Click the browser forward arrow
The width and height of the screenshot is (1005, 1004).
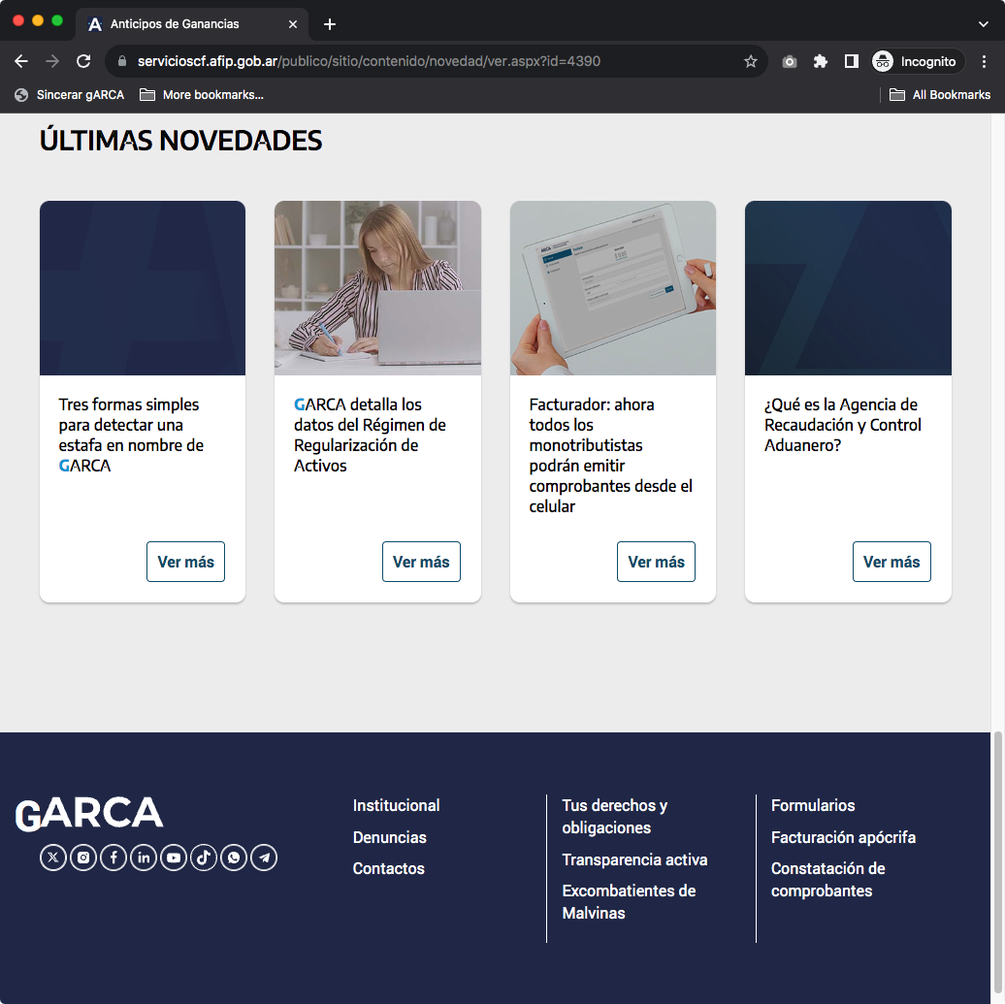pyautogui.click(x=52, y=61)
